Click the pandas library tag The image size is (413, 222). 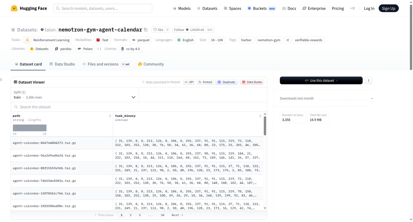[x=63, y=49]
